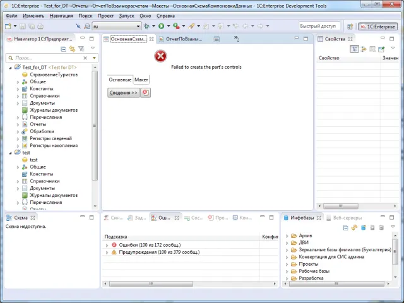404x303 pixels.
Task: Open the ru language combo box
Action: [116, 26]
